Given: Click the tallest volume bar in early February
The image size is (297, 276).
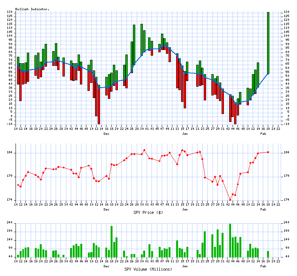Looking at the screenshot, I should click(x=230, y=240).
